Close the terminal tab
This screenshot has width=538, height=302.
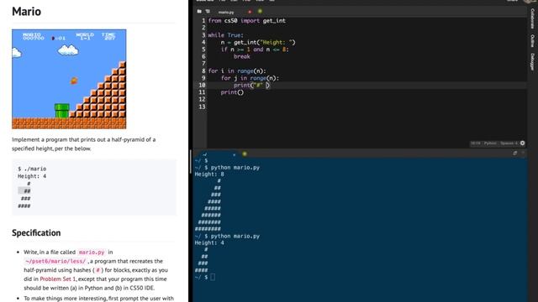(x=234, y=154)
